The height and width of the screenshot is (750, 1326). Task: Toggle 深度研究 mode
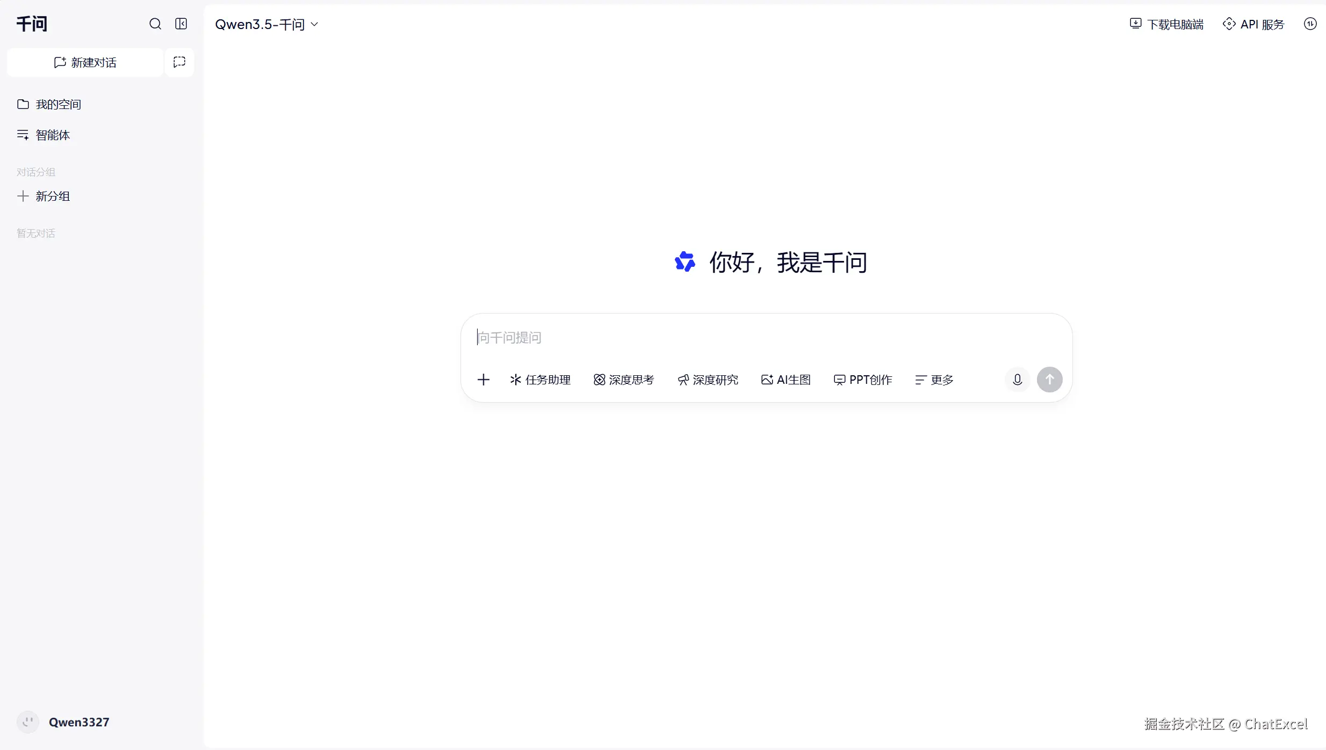tap(708, 380)
